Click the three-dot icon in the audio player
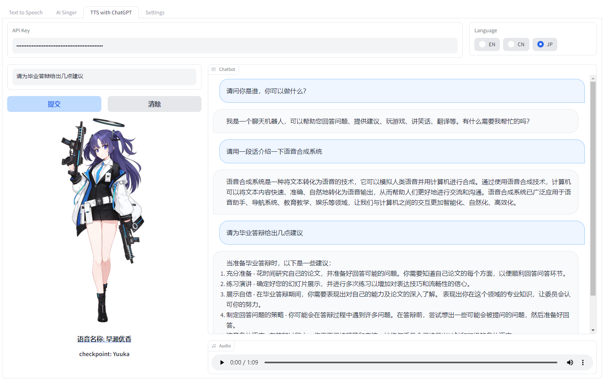The image size is (604, 382). click(x=583, y=362)
